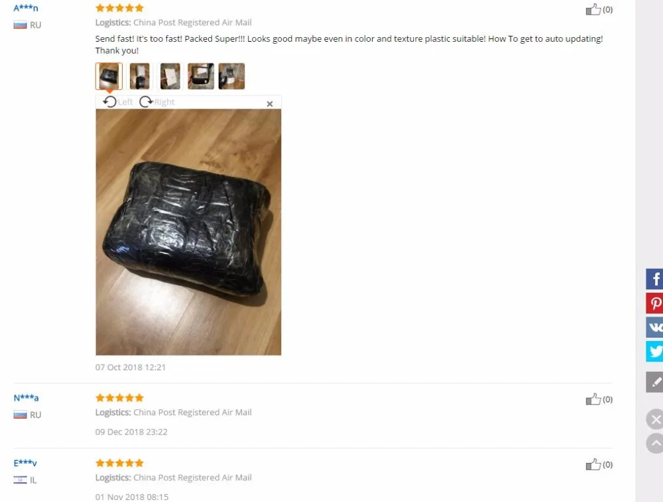
Task: Open reviewer A***n's profile name
Action: pos(26,7)
